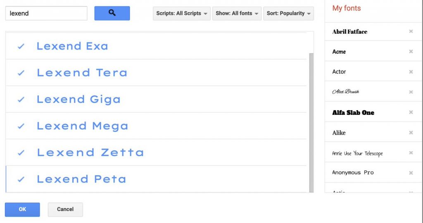Click the magnifying glass search button
The width and height of the screenshot is (423, 223).
[112, 13]
